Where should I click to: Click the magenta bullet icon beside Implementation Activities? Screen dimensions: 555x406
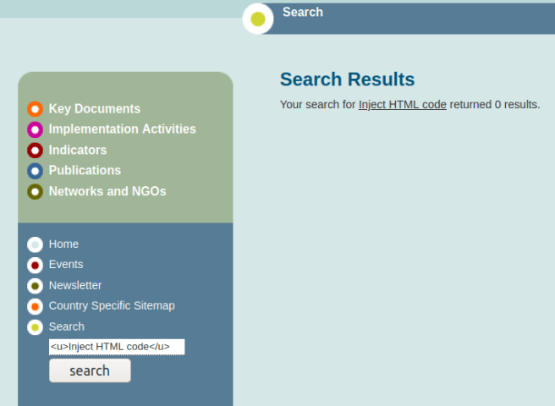(x=35, y=129)
